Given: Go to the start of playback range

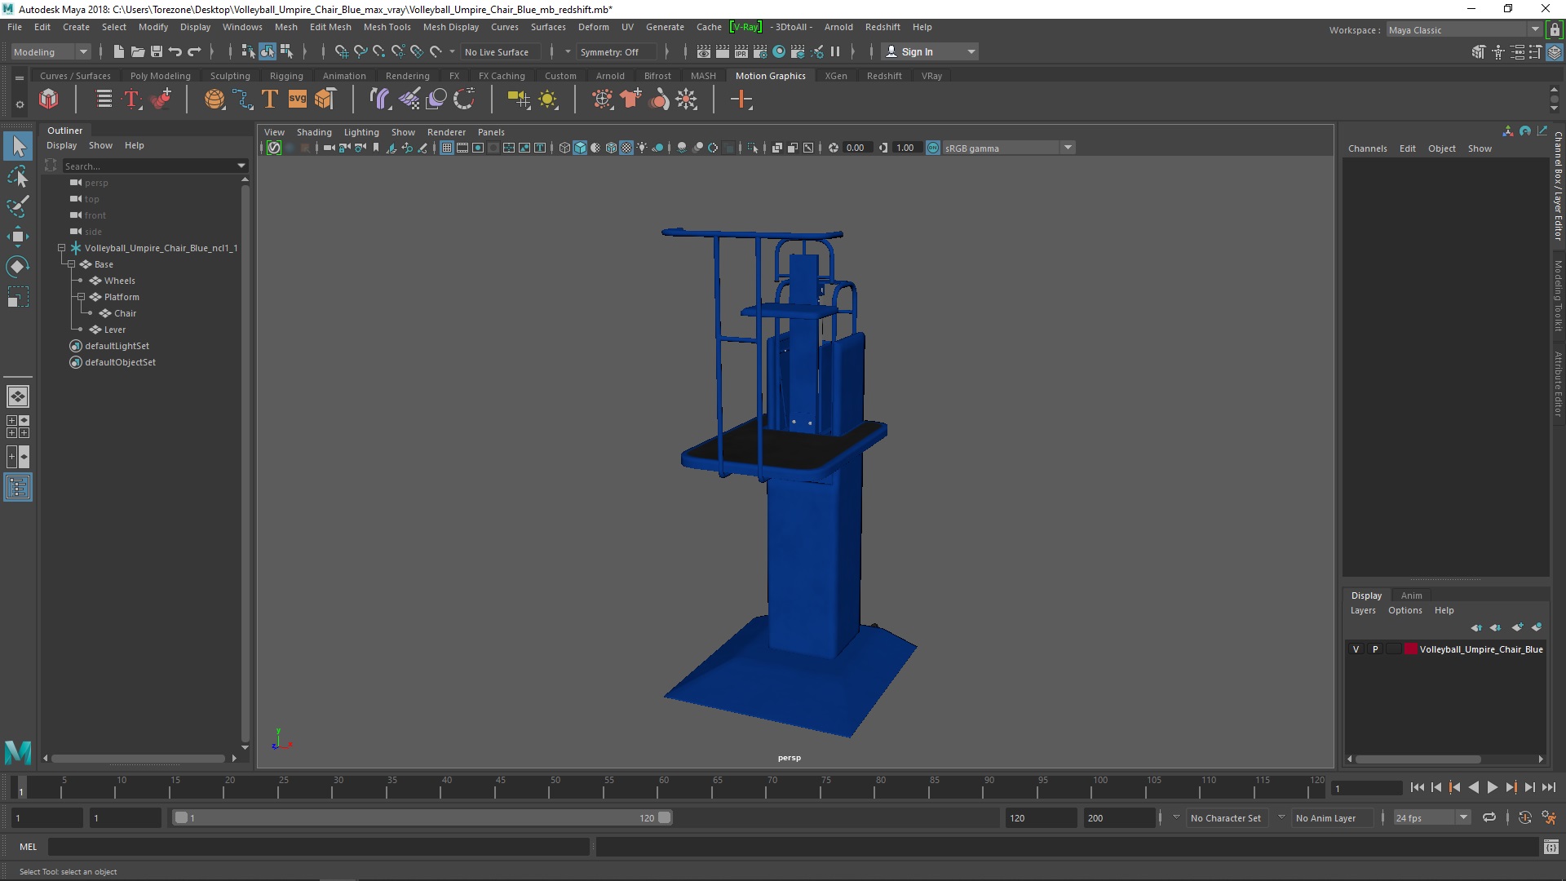Looking at the screenshot, I should coord(1417,787).
